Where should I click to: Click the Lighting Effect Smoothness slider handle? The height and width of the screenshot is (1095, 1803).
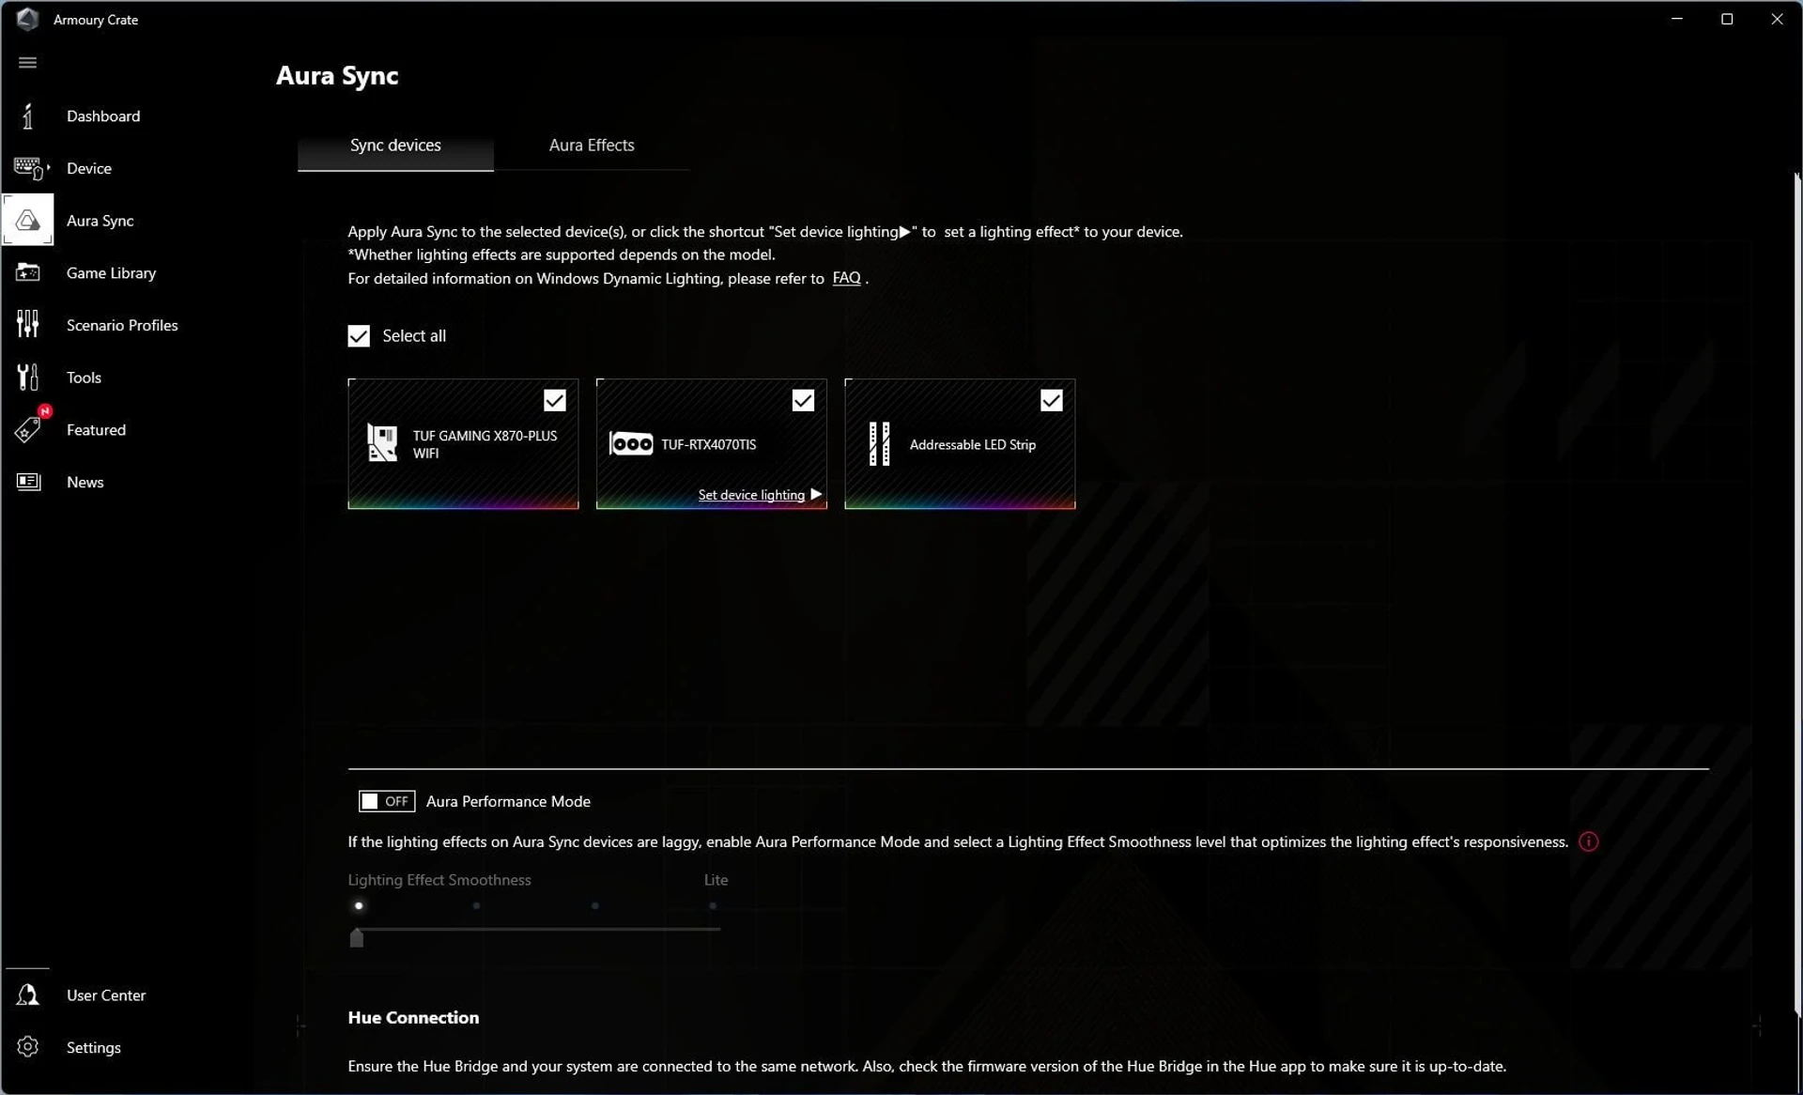(x=357, y=937)
